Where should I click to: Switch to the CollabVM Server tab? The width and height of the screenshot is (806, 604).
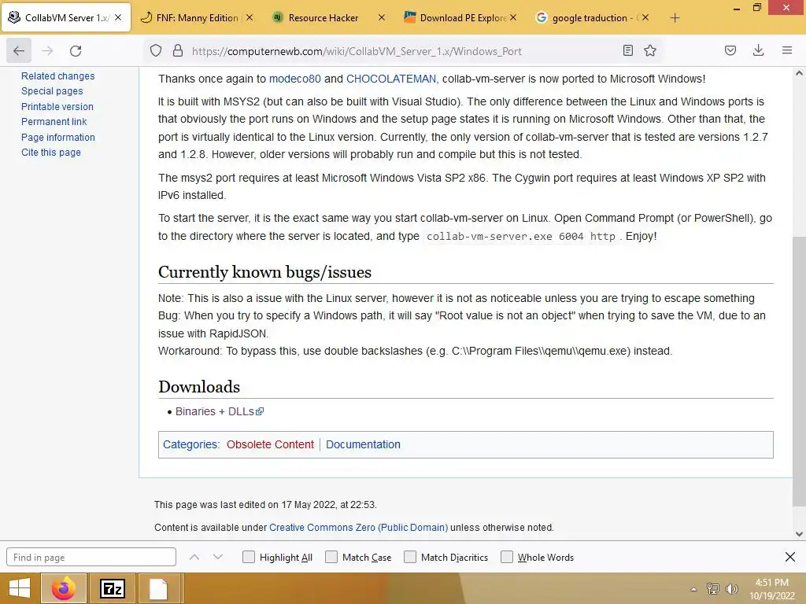tap(66, 17)
